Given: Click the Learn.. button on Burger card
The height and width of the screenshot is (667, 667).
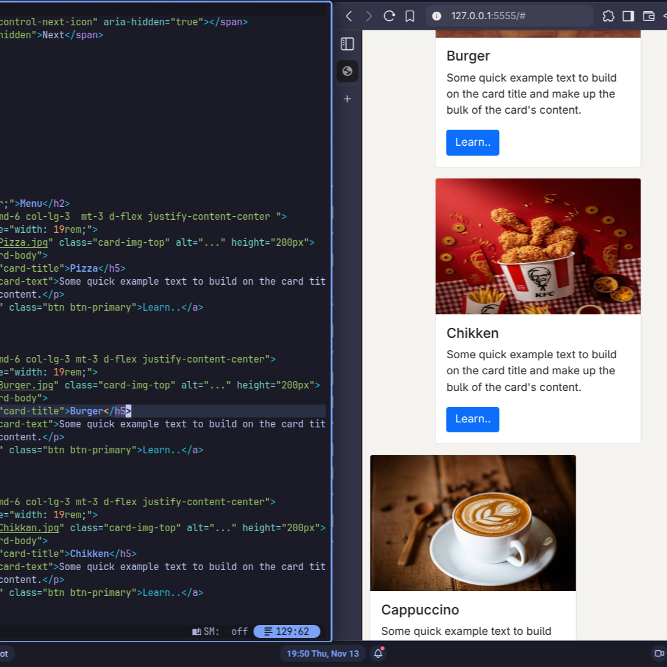Looking at the screenshot, I should tap(472, 143).
